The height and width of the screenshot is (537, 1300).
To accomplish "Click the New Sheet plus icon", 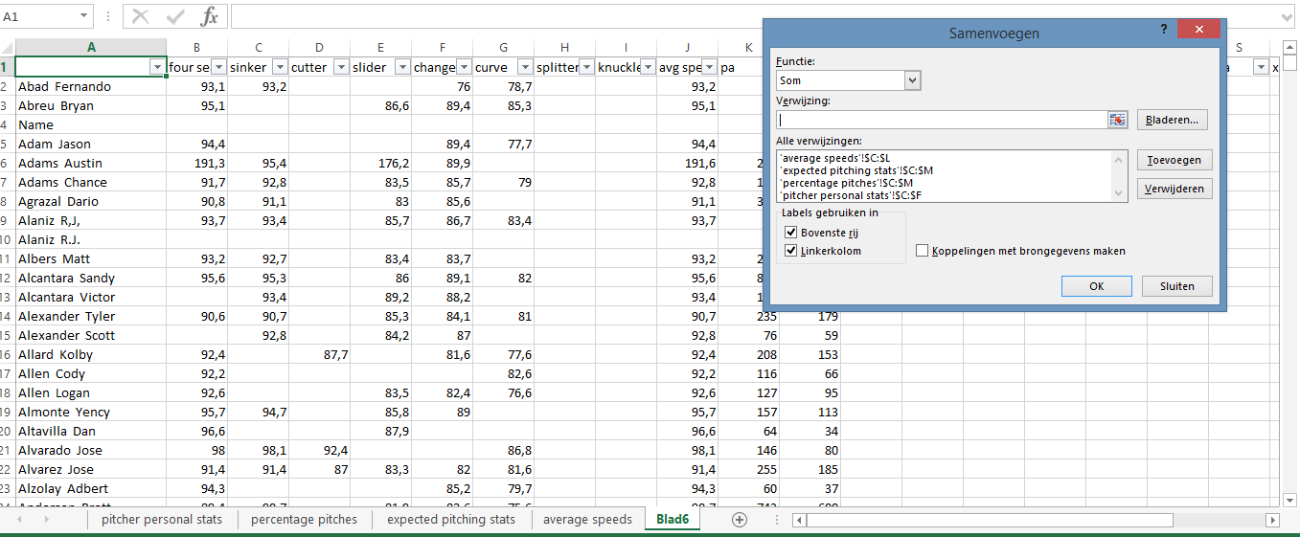I will pos(739,520).
